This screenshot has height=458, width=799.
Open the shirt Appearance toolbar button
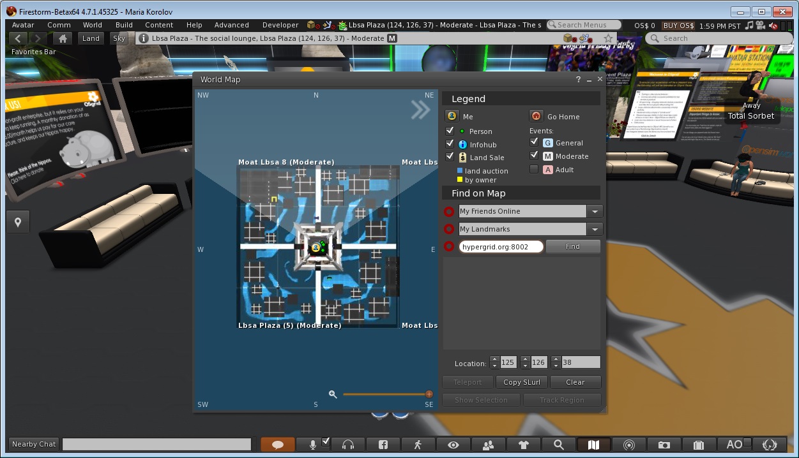tap(524, 445)
